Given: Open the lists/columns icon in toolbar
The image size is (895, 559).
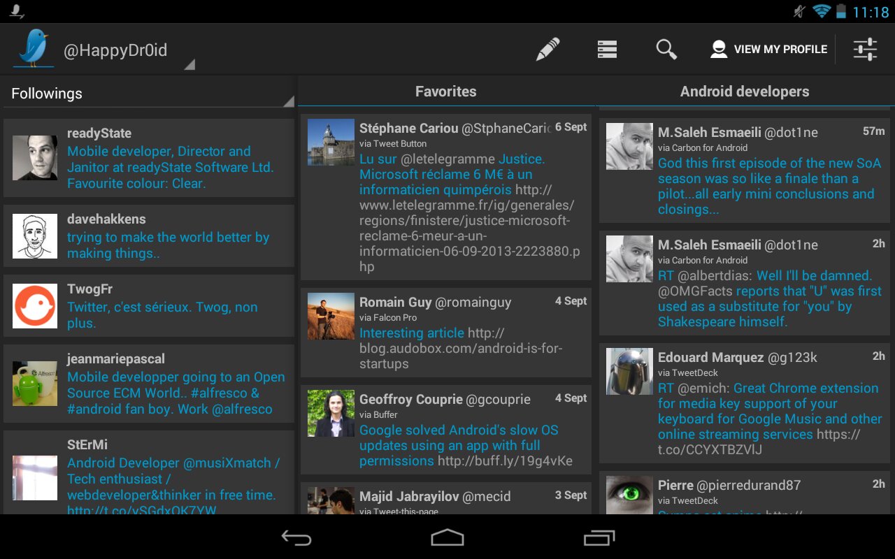Looking at the screenshot, I should click(607, 50).
